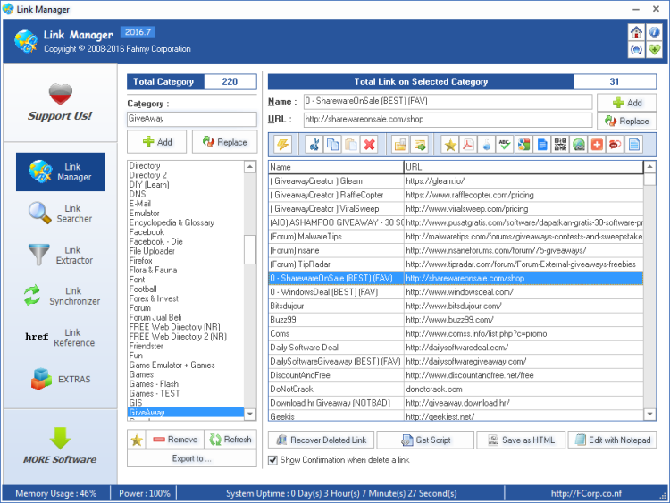Open the home icon in header
670x503 pixels.
click(636, 31)
